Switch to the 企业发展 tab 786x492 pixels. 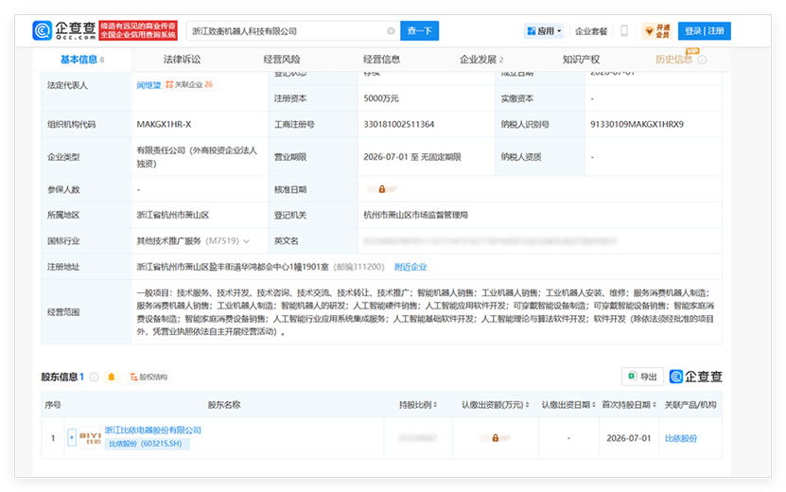click(481, 60)
